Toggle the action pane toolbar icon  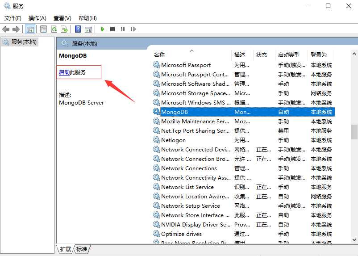88,29
